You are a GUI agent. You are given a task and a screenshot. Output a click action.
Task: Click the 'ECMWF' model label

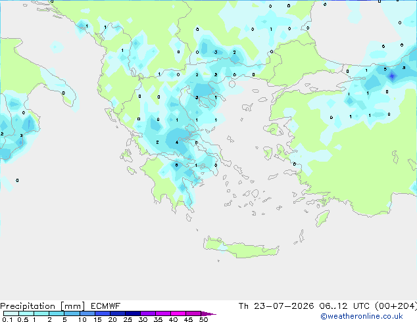click(105, 306)
